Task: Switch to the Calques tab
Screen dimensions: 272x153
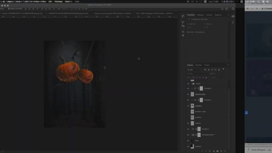Action: [x=190, y=65]
